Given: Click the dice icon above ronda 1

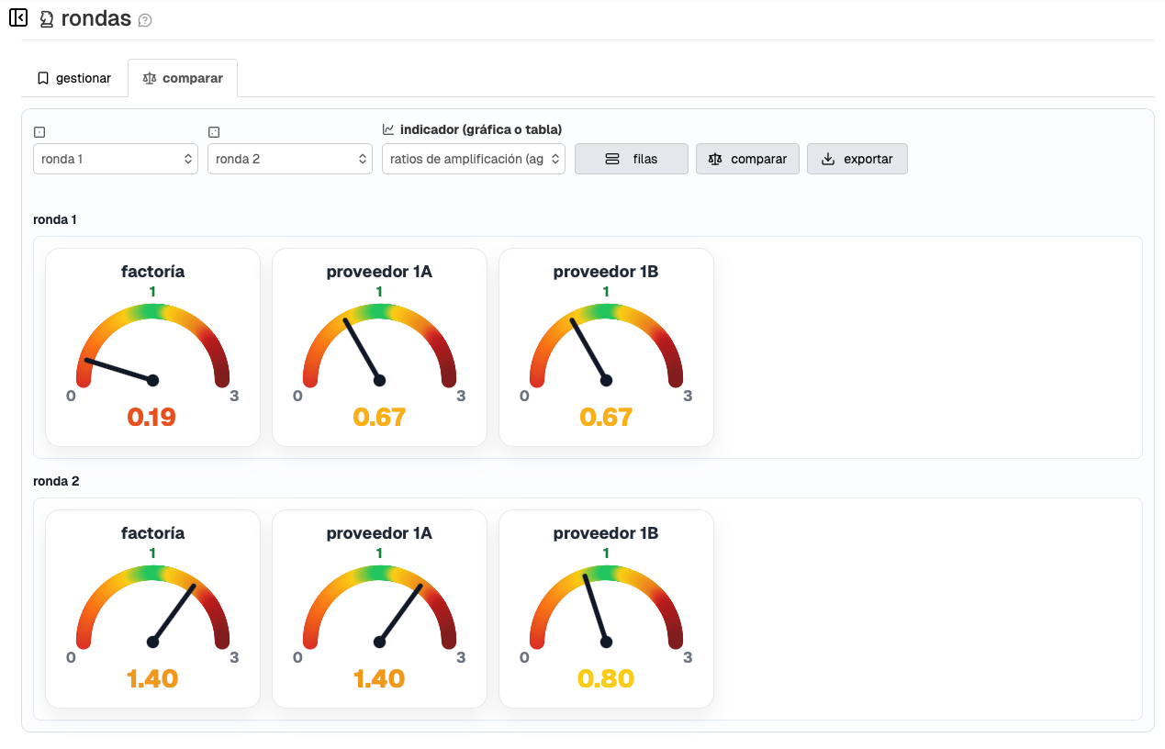Looking at the screenshot, I should pos(39,132).
